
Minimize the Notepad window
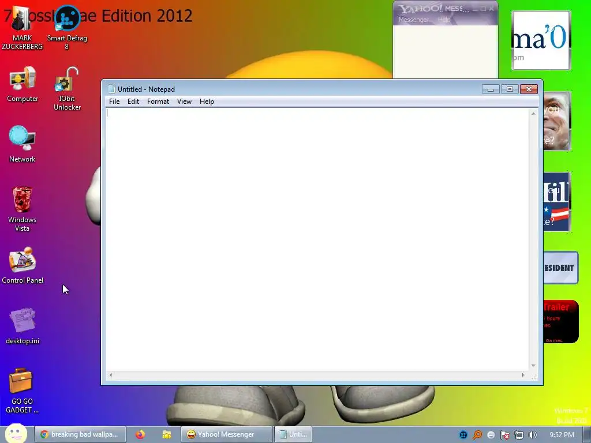tap(491, 89)
